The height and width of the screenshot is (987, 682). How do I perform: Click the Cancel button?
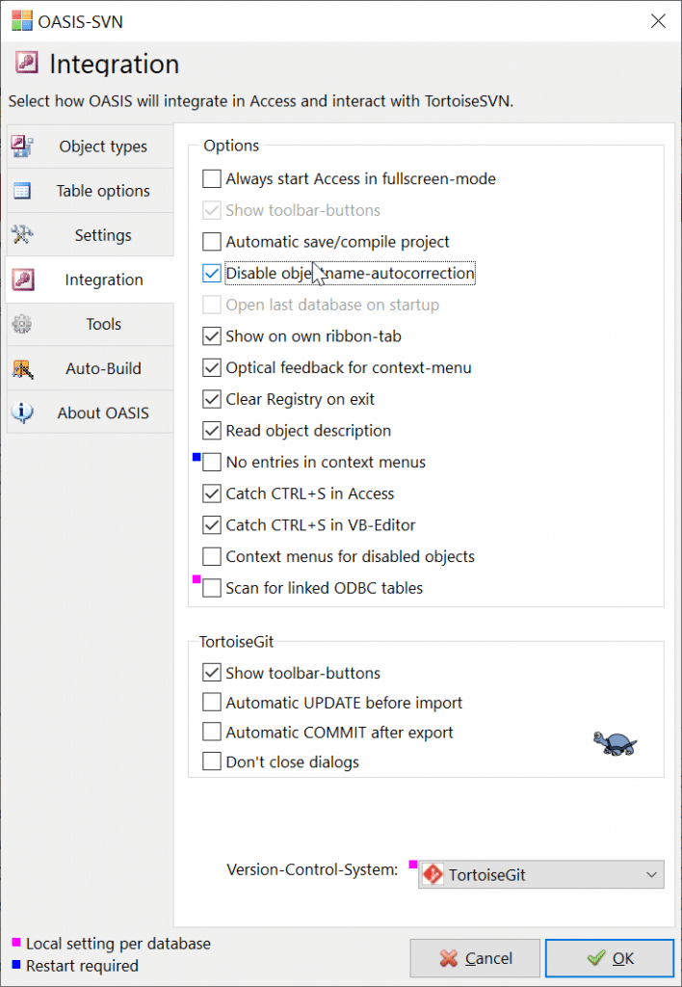click(475, 958)
